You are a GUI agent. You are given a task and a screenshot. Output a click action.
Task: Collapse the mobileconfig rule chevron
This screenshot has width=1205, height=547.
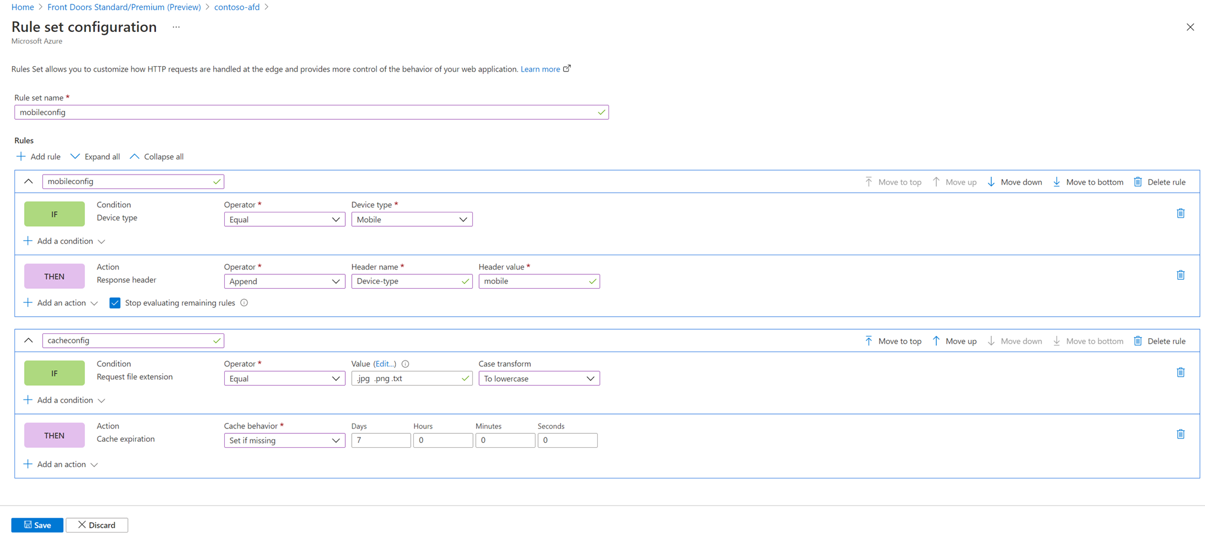pos(28,181)
